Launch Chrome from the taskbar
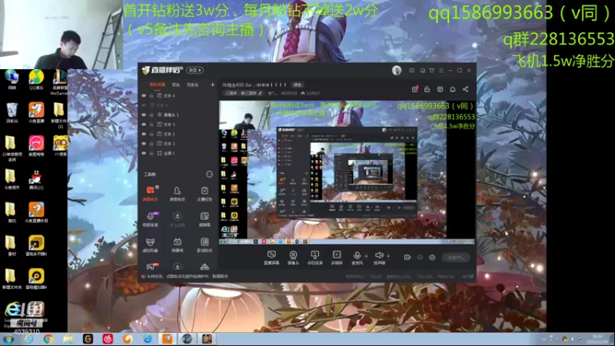The height and width of the screenshot is (346, 615). coord(48,339)
